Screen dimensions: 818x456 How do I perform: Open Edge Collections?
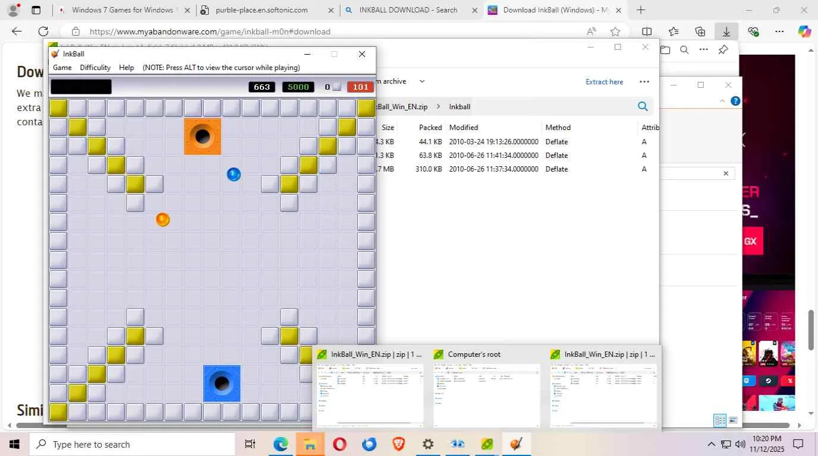coord(700,31)
